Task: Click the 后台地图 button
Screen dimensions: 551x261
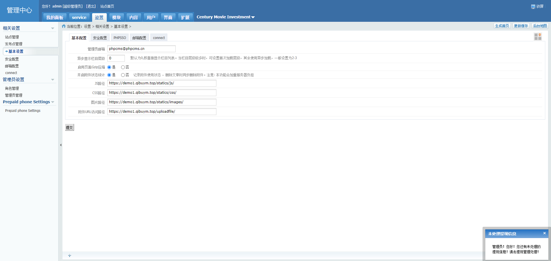Action: [x=540, y=26]
